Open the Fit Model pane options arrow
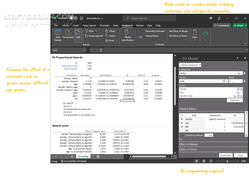 (238, 58)
